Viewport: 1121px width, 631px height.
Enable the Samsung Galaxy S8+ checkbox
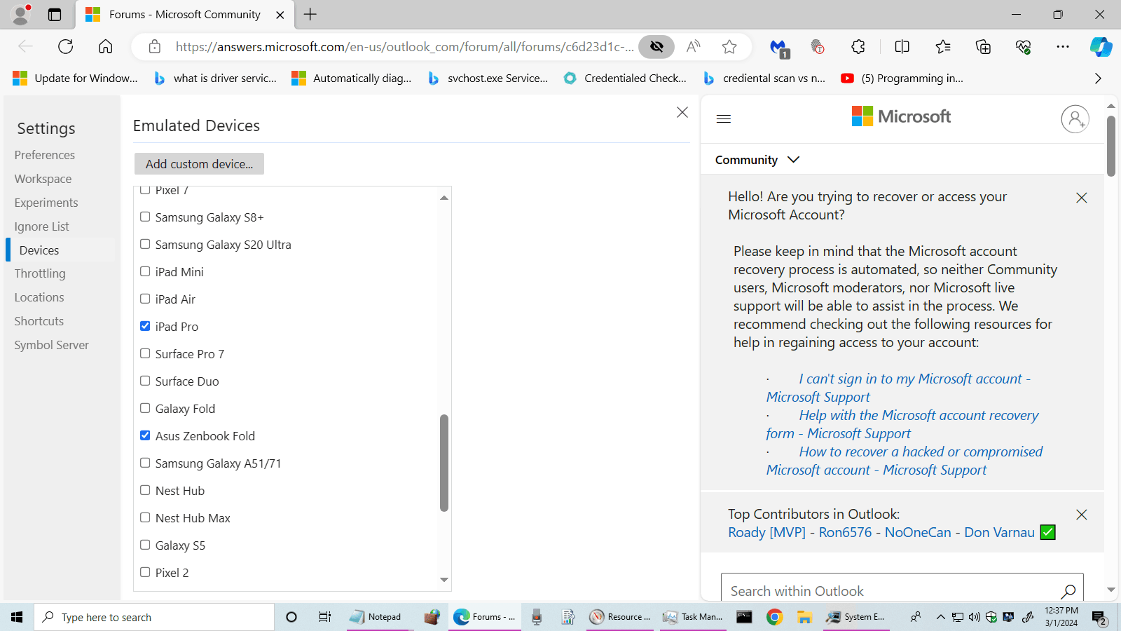[145, 217]
